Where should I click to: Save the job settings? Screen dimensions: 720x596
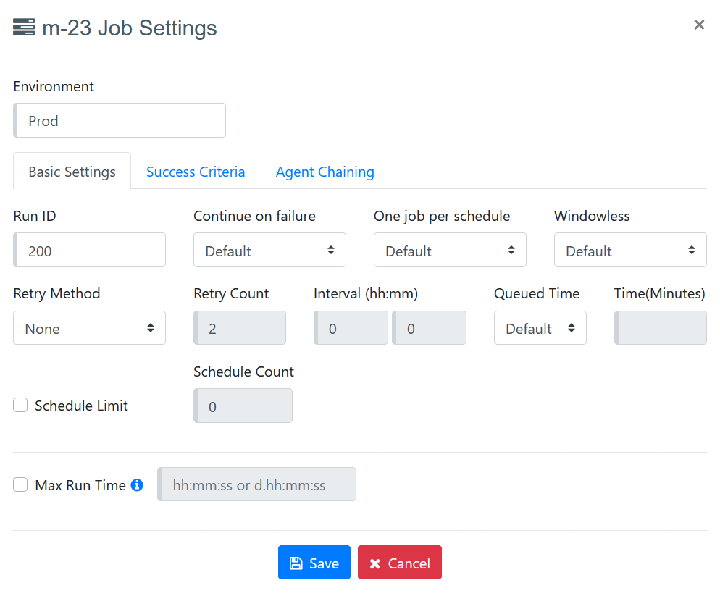314,563
